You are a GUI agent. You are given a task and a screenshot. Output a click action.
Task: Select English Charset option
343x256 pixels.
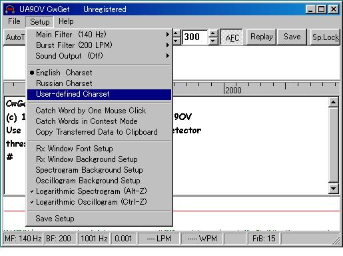99,73
